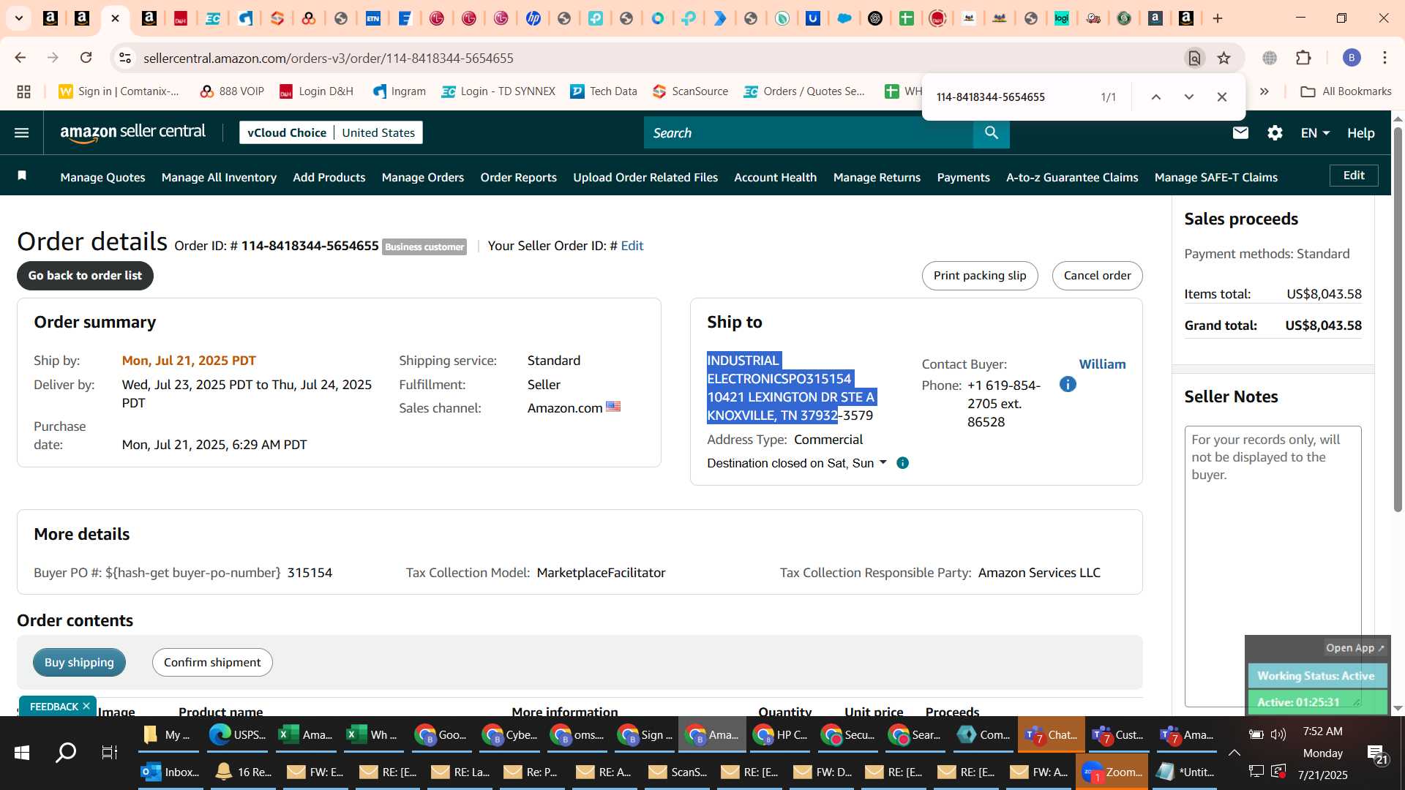This screenshot has height=790, width=1405.
Task: Click the Open App overlay link
Action: pyautogui.click(x=1355, y=648)
